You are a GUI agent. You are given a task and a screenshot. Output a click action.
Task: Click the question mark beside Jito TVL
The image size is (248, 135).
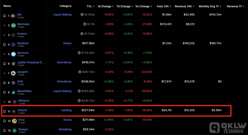point(82,14)
